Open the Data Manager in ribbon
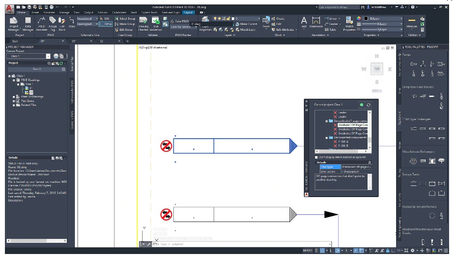The width and height of the screenshot is (454, 258). click(28, 24)
